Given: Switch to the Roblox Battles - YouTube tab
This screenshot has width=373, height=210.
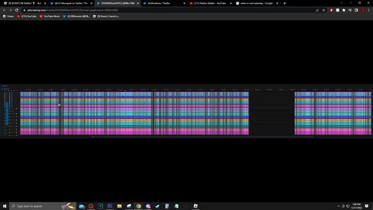Looking at the screenshot, I should 210,3.
